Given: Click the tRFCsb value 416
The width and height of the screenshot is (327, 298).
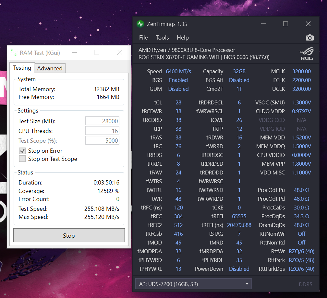Looking at the screenshot, I should point(178,234).
